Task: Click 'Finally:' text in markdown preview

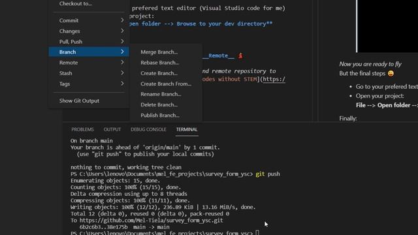Action: 348,118
